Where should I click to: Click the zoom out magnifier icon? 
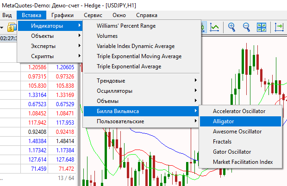246,27
